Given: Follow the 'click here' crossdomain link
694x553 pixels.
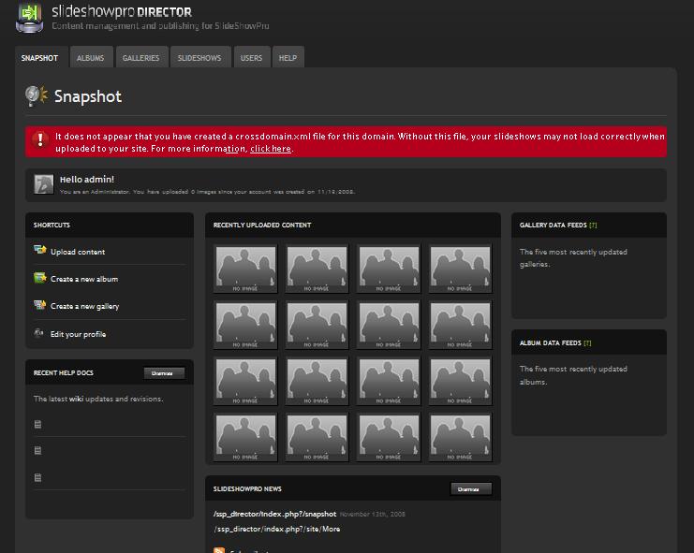Looking at the screenshot, I should [x=271, y=149].
